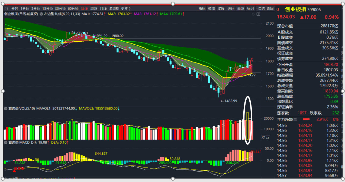345x182 pixels.
Task: Open the 指标 indicators button
Action: tap(202, 9)
